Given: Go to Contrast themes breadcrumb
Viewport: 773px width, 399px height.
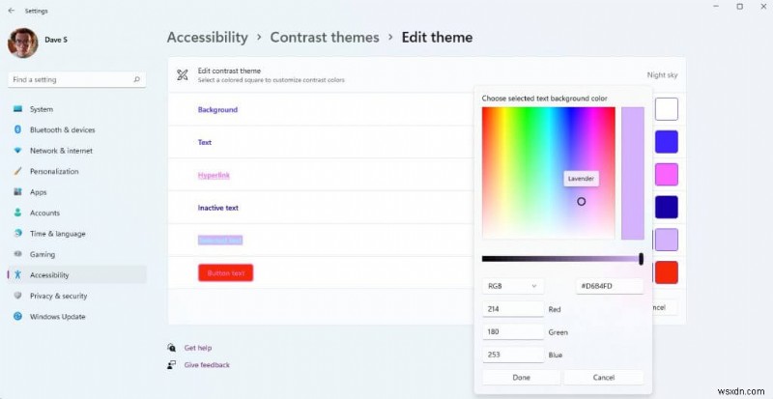Looking at the screenshot, I should coord(325,38).
